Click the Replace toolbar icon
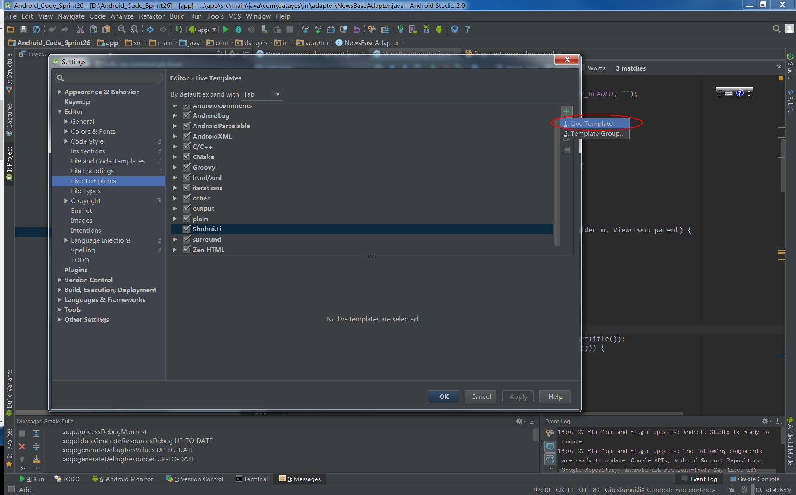796x495 pixels. 135,29
